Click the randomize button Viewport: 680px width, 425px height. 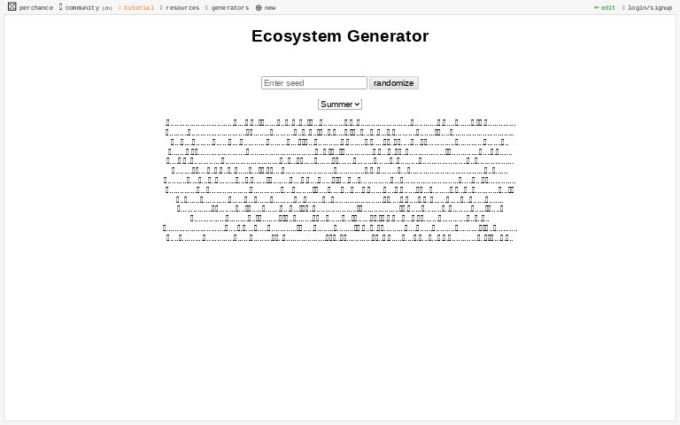click(394, 83)
